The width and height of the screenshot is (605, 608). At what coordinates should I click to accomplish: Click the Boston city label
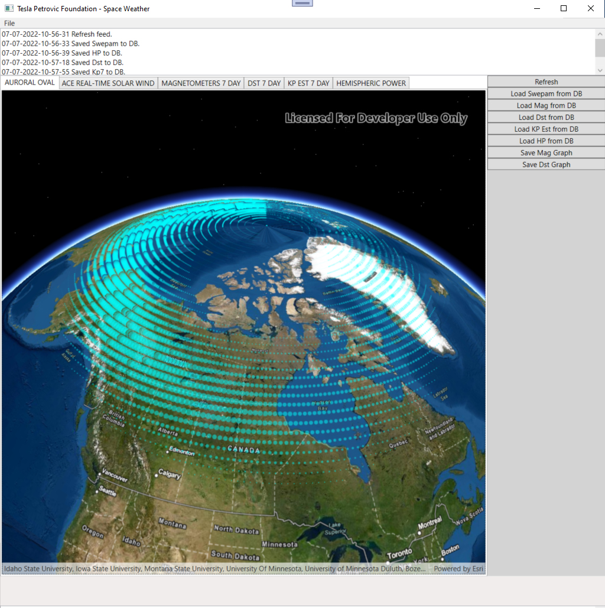(x=450, y=550)
